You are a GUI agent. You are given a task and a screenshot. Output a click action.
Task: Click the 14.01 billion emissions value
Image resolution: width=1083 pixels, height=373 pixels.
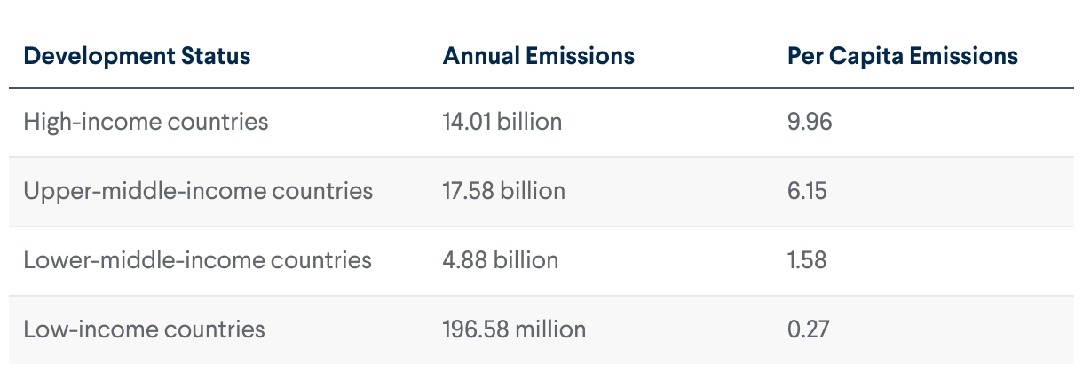coord(502,121)
